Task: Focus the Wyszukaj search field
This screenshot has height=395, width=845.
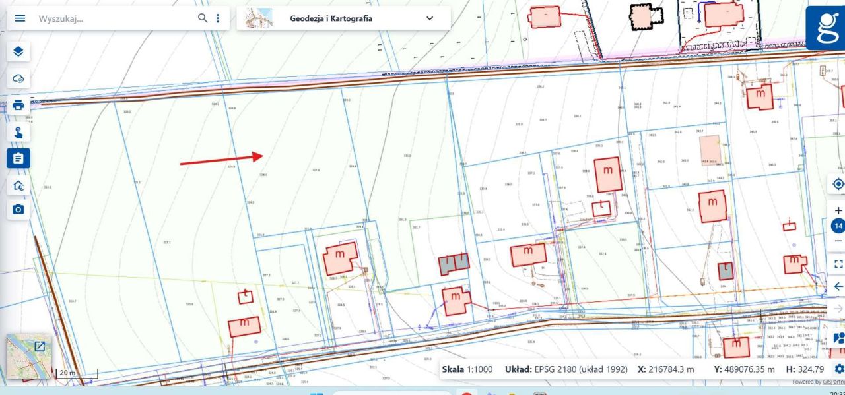Action: coord(116,18)
